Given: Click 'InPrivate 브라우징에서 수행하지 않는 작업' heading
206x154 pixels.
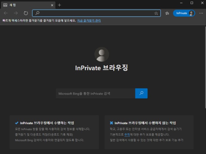Looking at the screenshot, I should [145, 123].
